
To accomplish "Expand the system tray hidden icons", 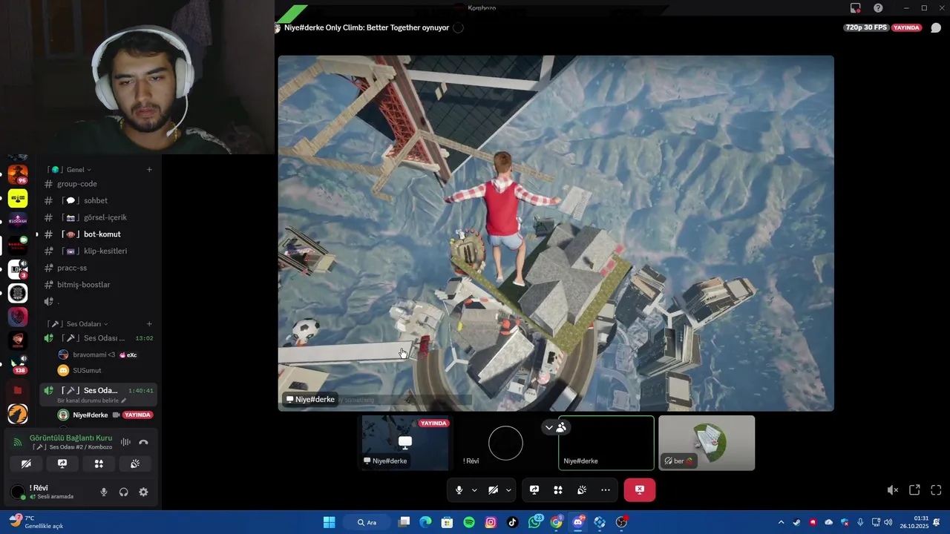I will (x=781, y=522).
